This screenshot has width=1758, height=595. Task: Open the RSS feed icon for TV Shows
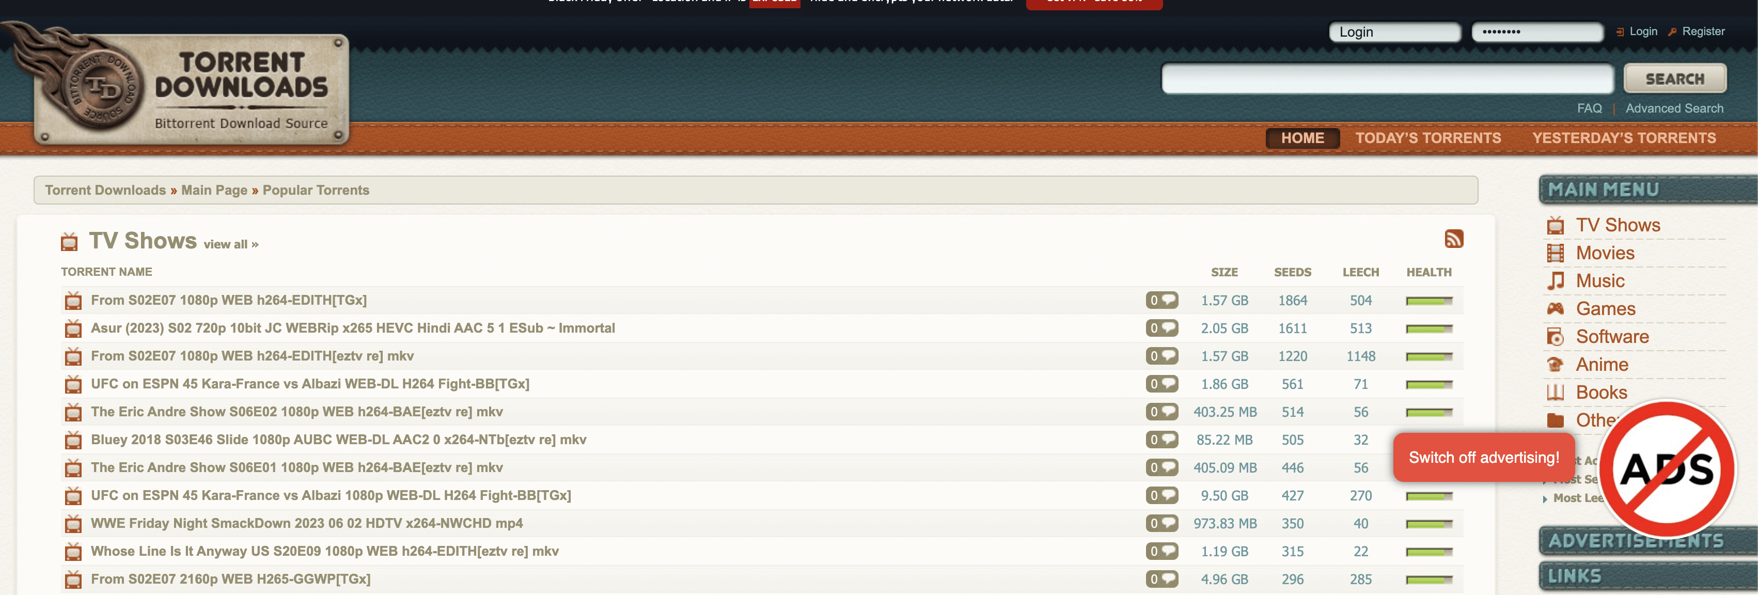1454,239
